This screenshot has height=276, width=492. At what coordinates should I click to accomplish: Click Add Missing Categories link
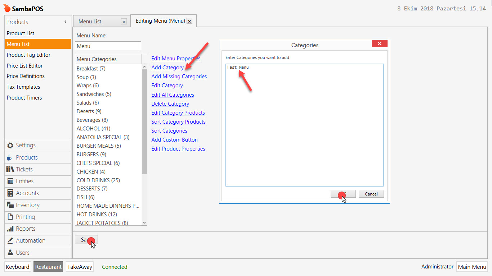point(179,77)
